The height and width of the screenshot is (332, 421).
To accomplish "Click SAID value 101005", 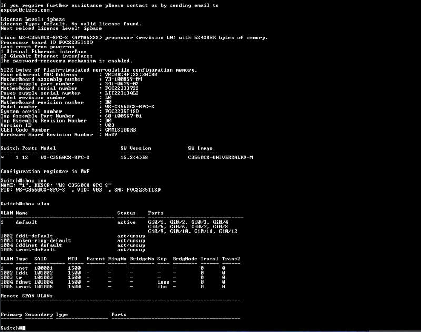I will (44, 287).
